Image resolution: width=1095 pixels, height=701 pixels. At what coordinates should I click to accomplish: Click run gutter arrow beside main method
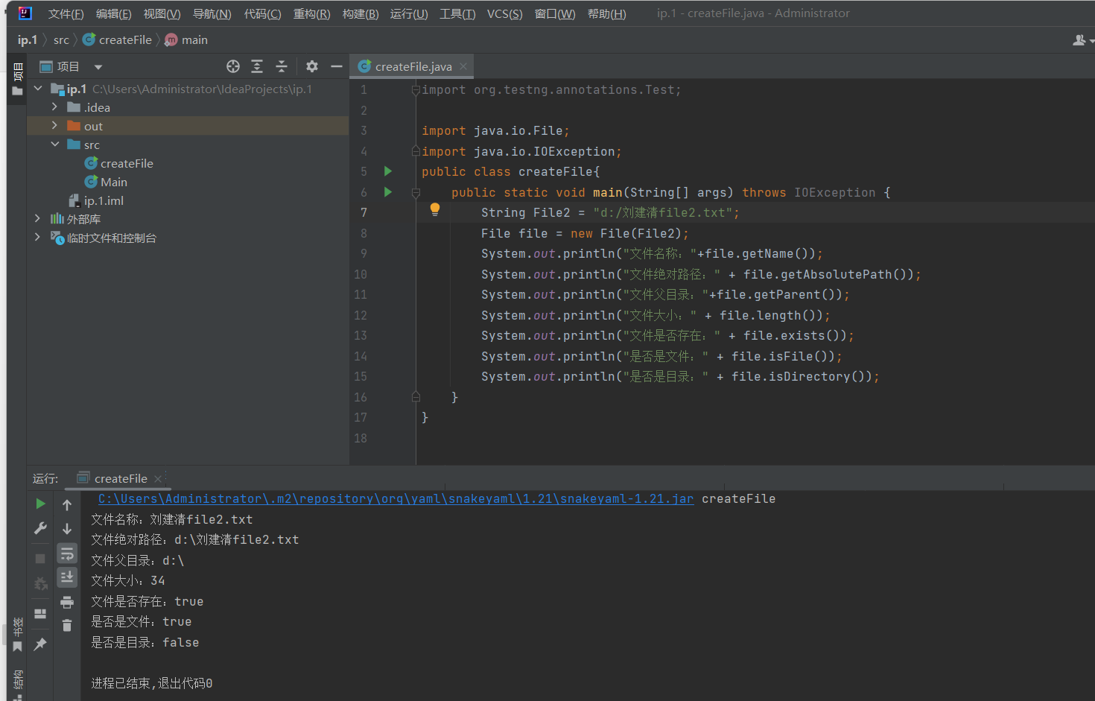coord(387,192)
